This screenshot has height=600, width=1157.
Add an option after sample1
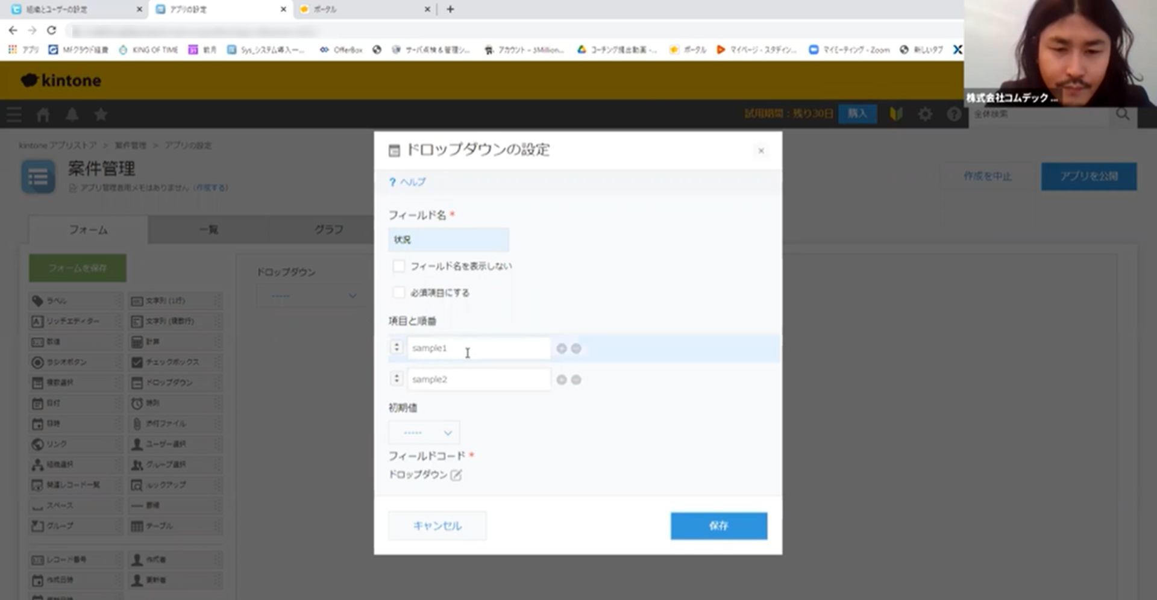coord(562,348)
